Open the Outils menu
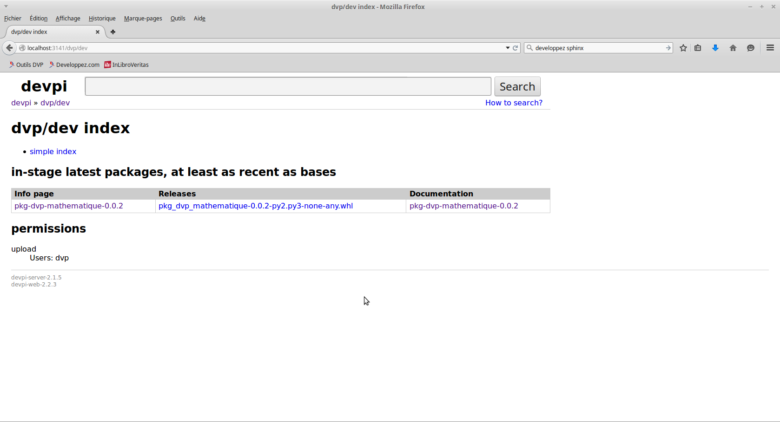This screenshot has width=780, height=422. point(178,19)
